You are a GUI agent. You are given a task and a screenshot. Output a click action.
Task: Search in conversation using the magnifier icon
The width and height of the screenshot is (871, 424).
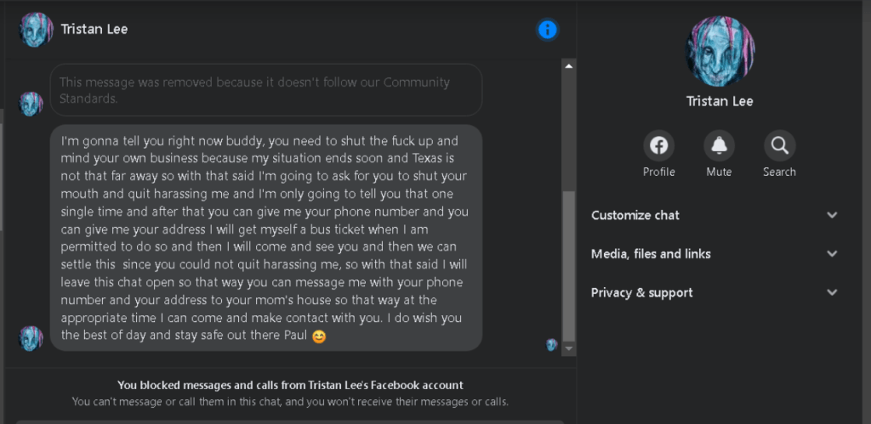click(x=779, y=146)
